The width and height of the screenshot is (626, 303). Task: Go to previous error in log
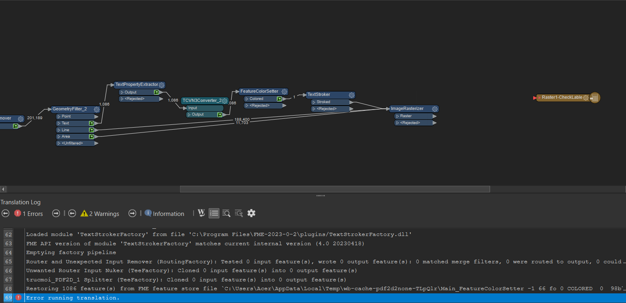pyautogui.click(x=5, y=214)
